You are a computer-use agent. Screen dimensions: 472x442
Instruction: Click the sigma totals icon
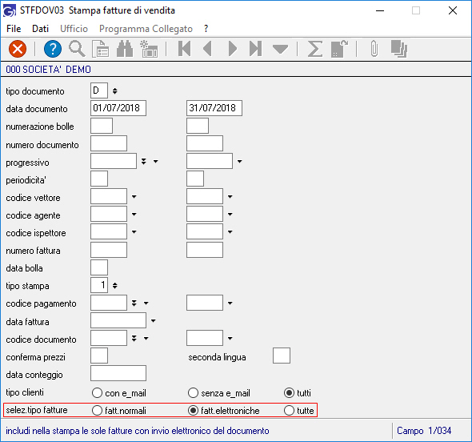click(315, 49)
